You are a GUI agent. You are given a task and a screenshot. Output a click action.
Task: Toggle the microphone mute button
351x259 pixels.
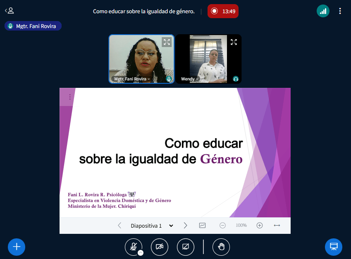pyautogui.click(x=134, y=247)
